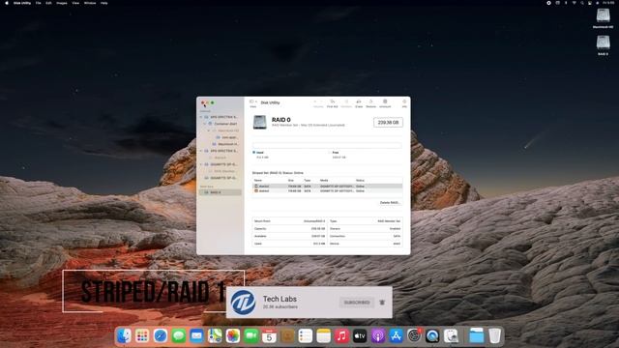This screenshot has height=348, width=619.
Task: Click the Status column header
Action: 360,181
